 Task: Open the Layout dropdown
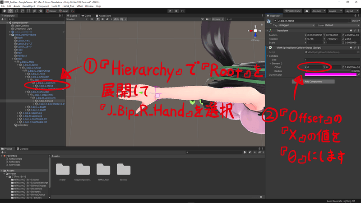point(352,11)
